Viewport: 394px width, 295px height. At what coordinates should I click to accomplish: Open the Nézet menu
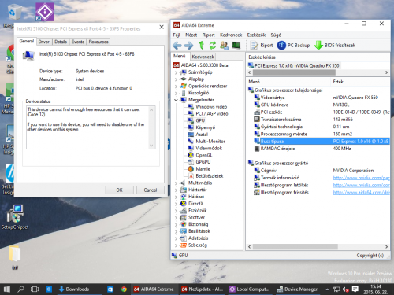191,35
